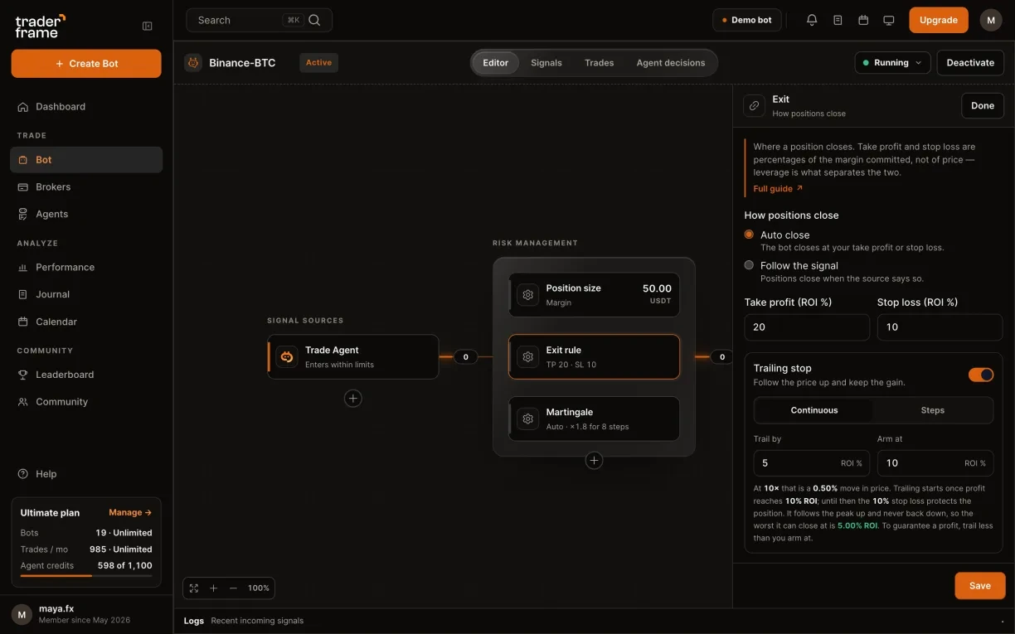
Task: Open the Manage plan link
Action: [x=130, y=513]
